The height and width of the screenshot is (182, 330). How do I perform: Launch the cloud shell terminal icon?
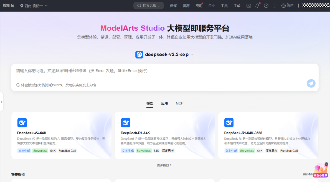pyautogui.click(x=248, y=6)
